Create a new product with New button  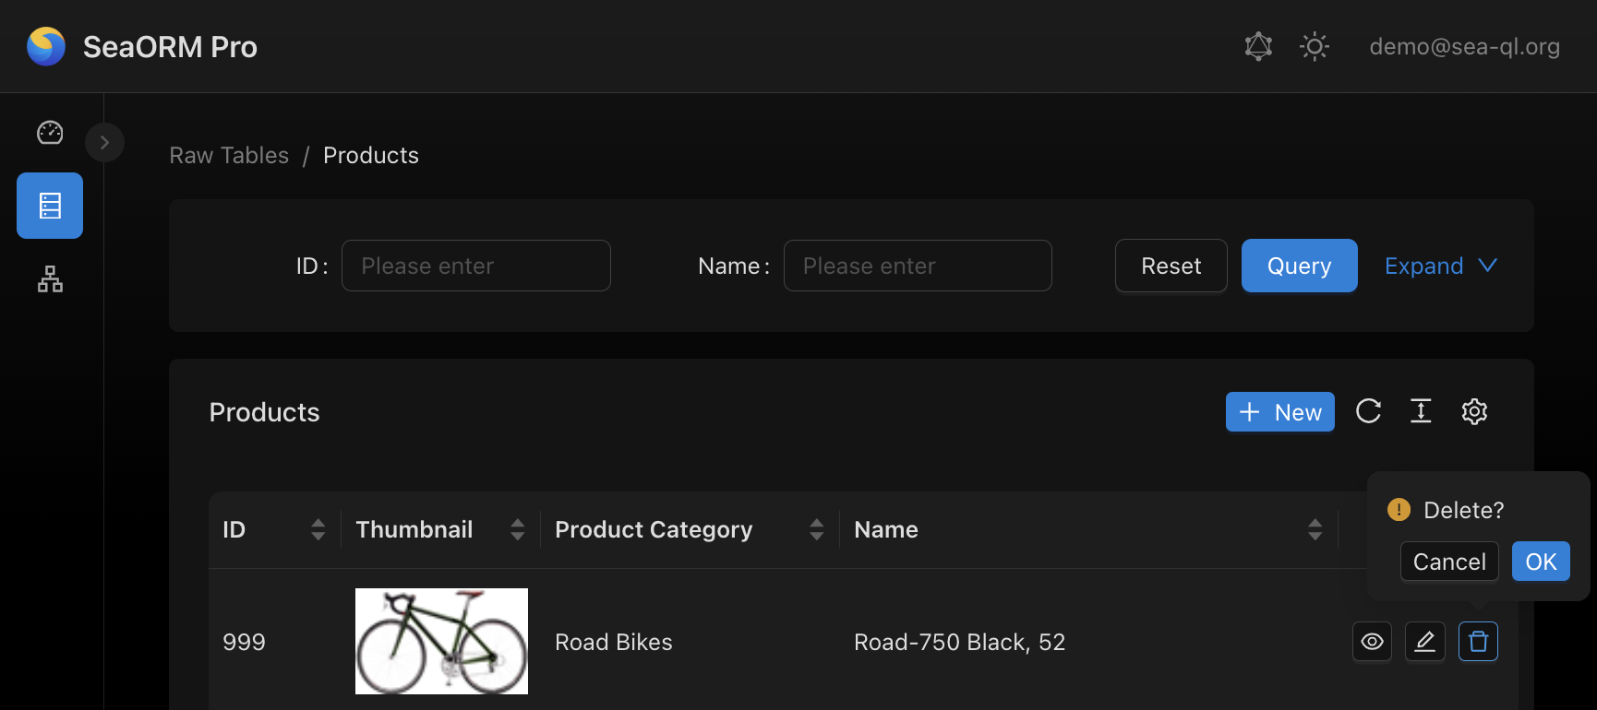pyautogui.click(x=1279, y=412)
